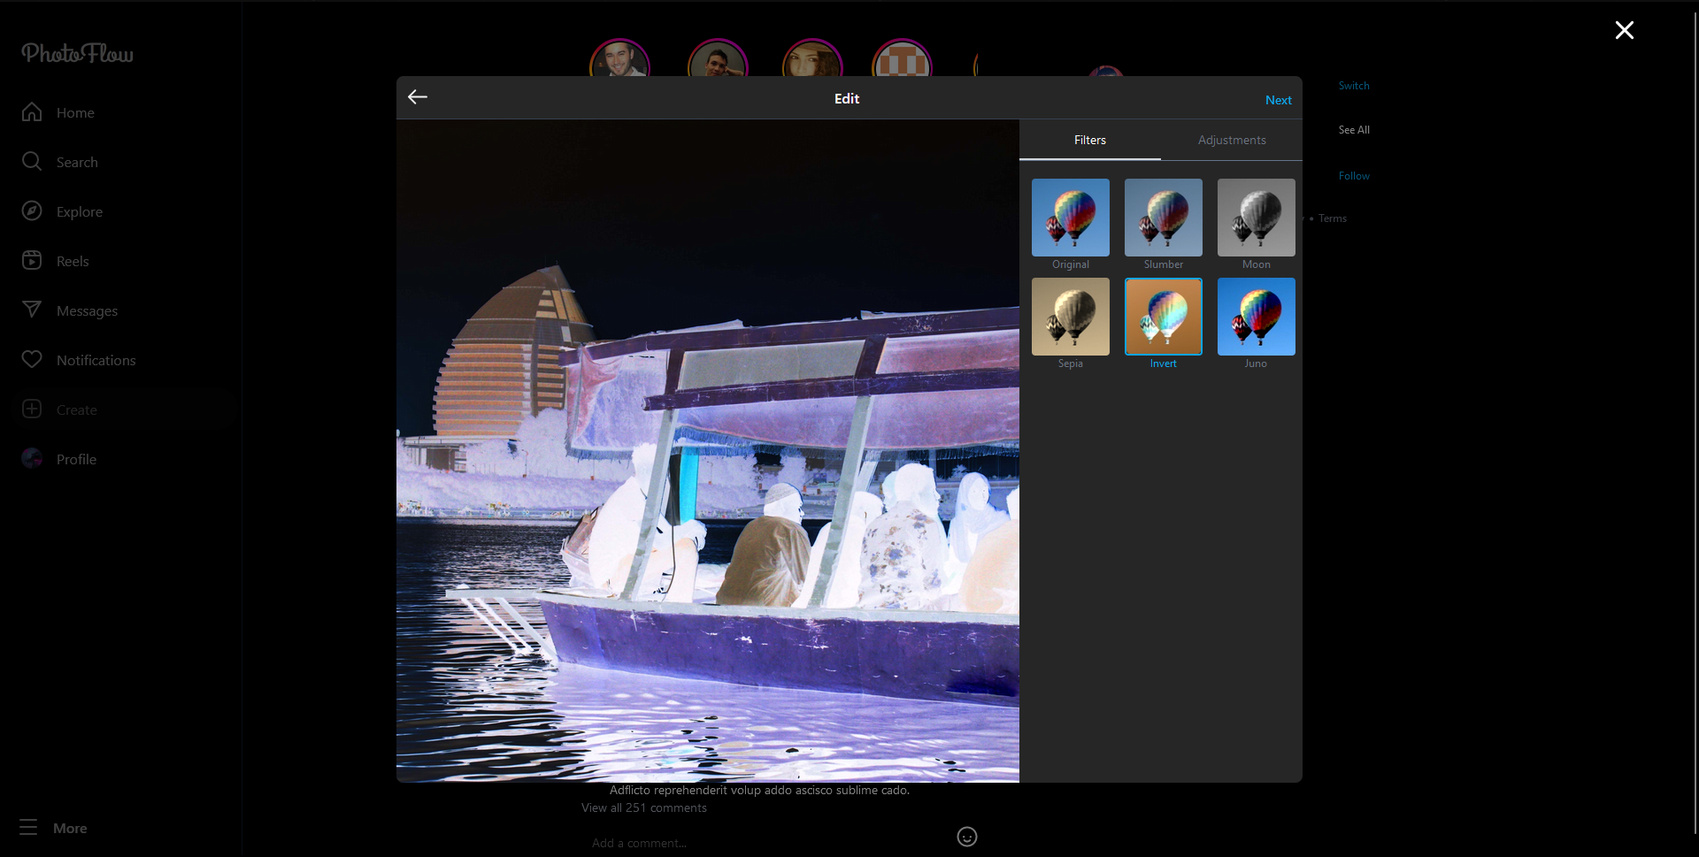Click the Notifications heart icon
1699x857 pixels.
pos(32,360)
